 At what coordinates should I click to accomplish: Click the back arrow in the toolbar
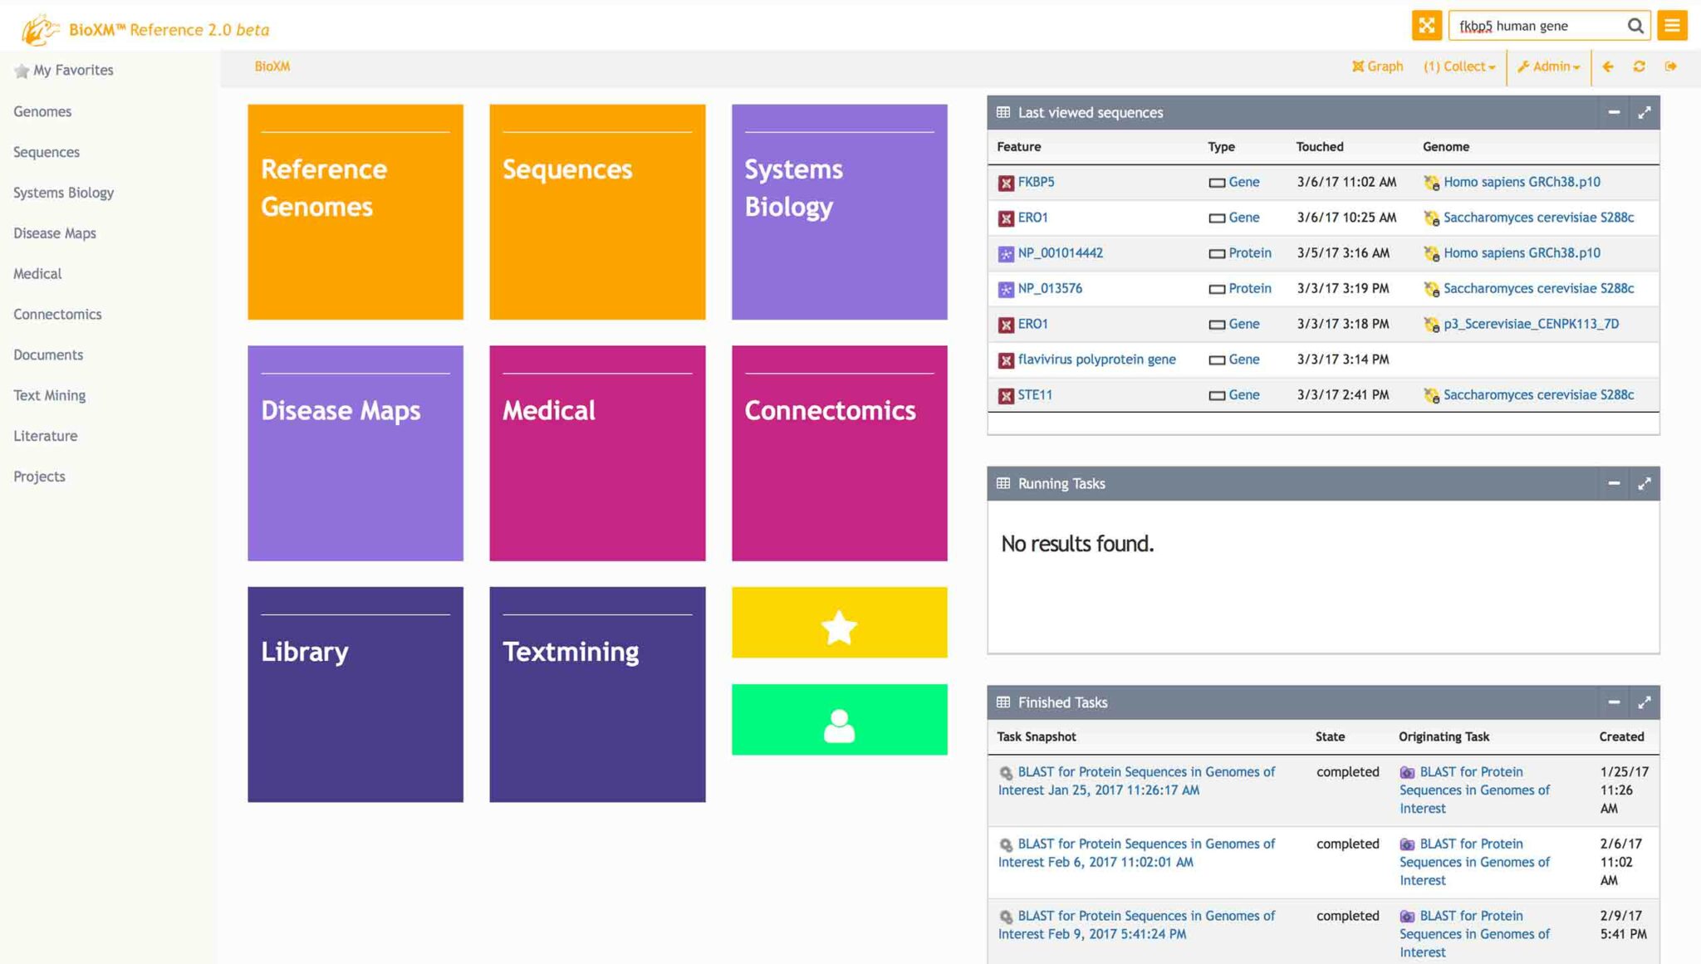point(1609,67)
